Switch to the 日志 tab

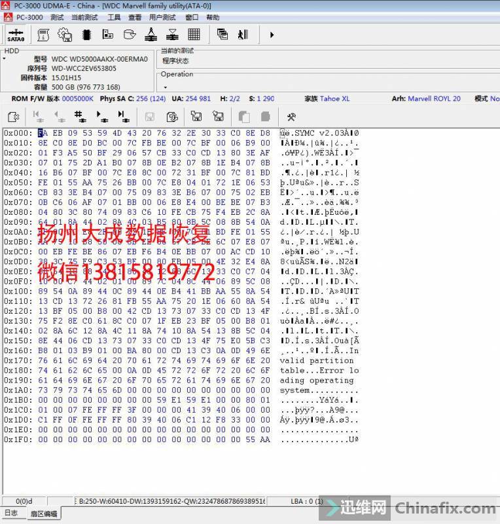(x=12, y=513)
